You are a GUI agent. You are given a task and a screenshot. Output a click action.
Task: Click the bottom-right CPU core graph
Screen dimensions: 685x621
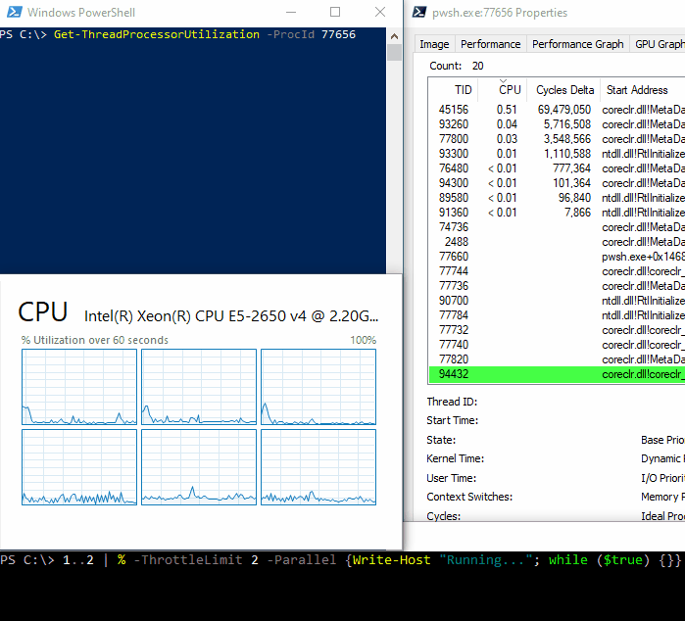[318, 467]
